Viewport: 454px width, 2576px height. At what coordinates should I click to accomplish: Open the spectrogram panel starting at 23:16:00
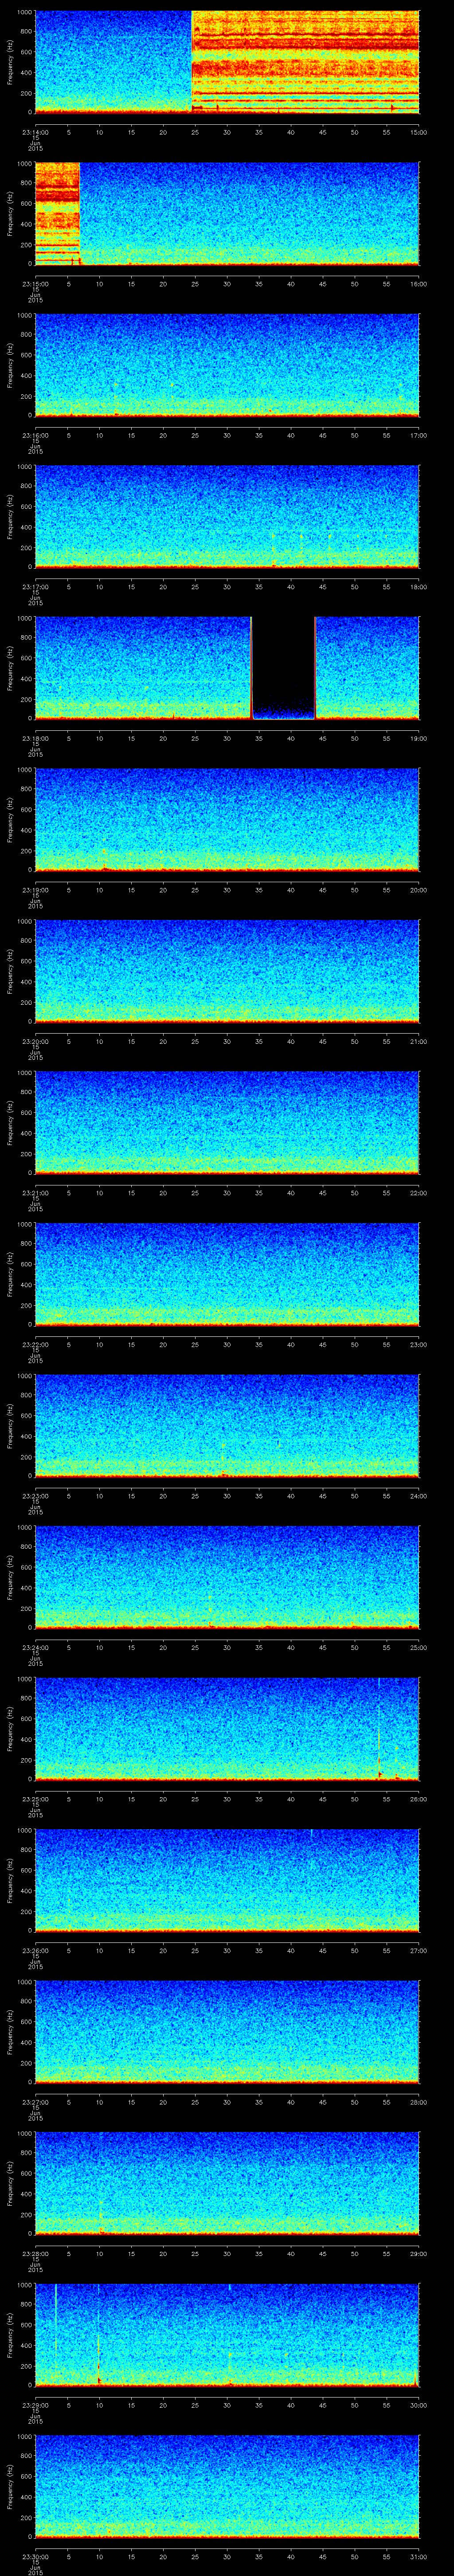click(x=227, y=365)
